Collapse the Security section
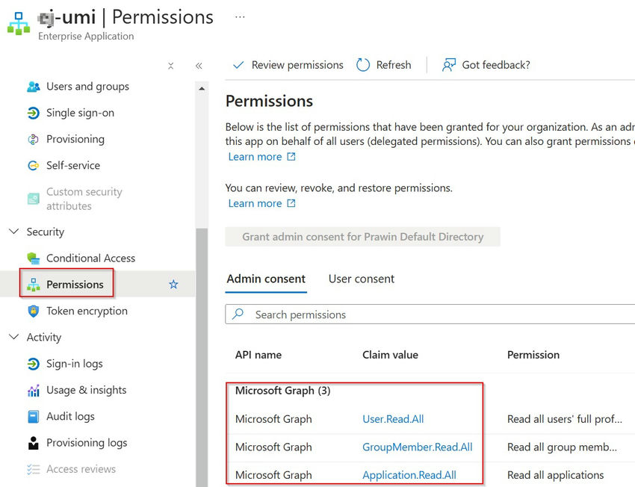Image resolution: width=635 pixels, height=487 pixels. coord(13,232)
